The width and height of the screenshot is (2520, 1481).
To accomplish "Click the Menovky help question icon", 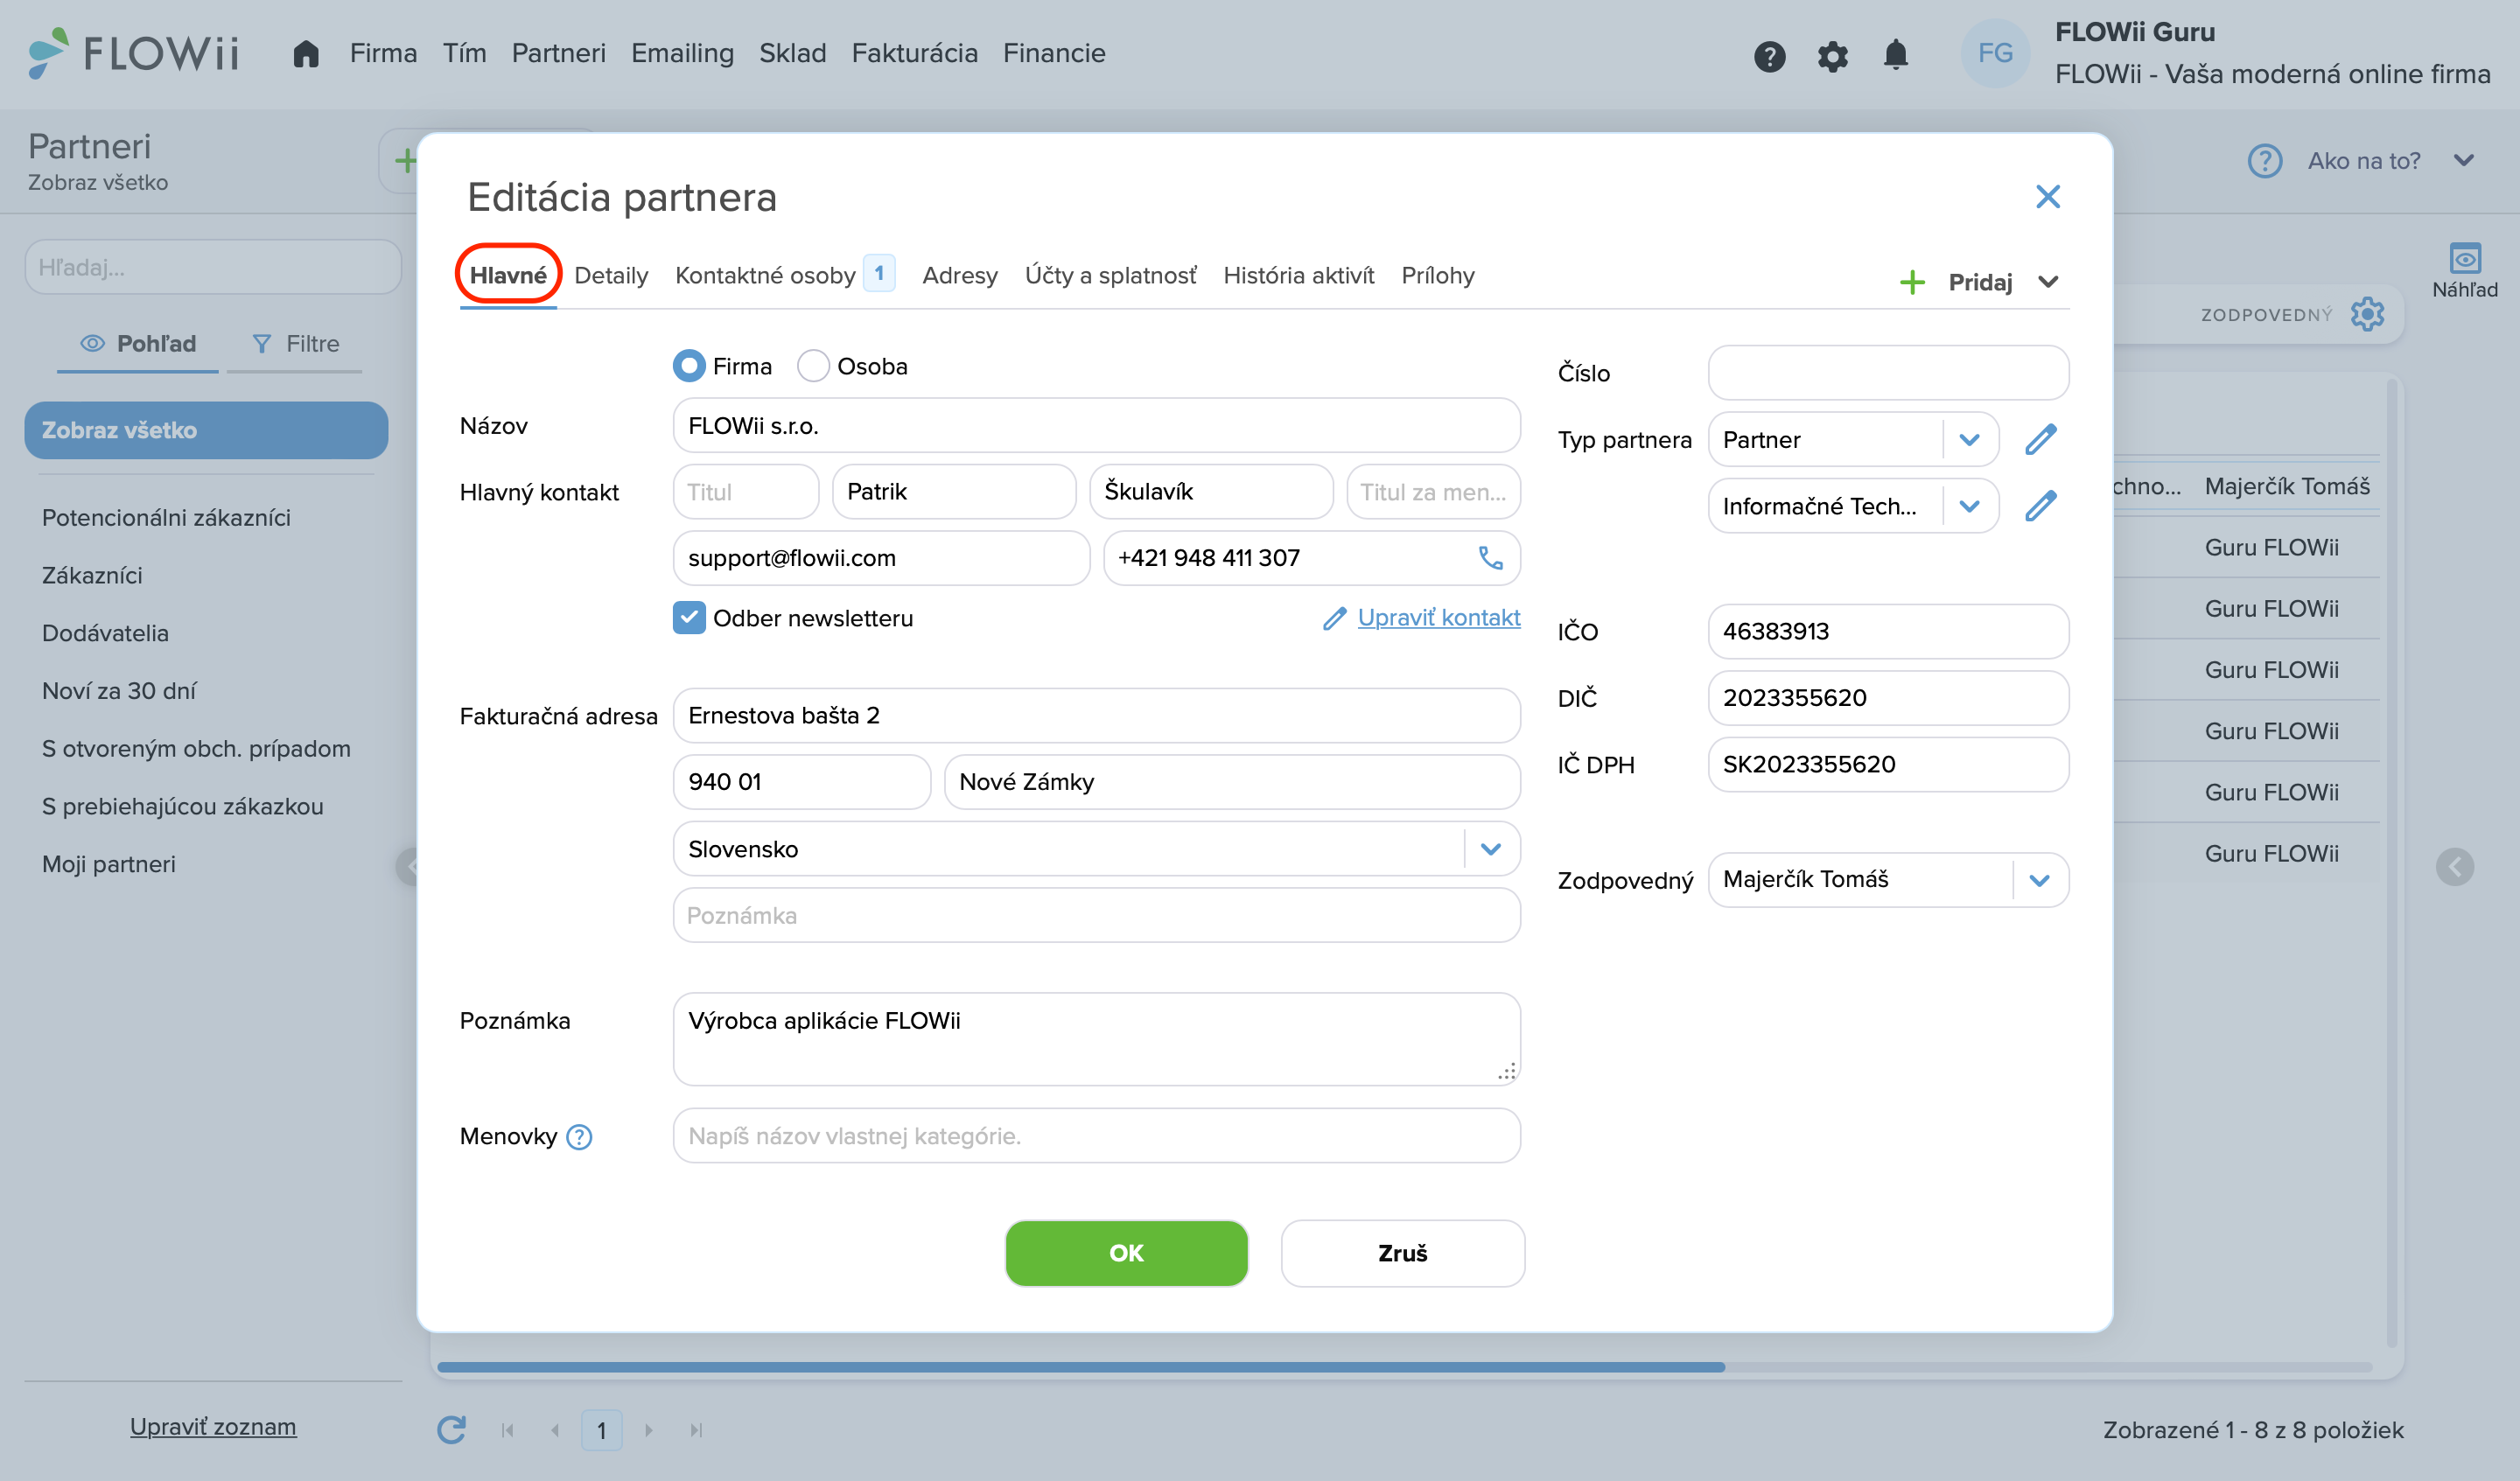I will click(579, 1137).
